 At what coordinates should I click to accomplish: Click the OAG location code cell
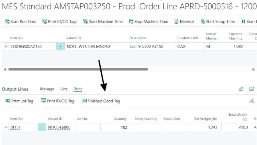(x=190, y=47)
